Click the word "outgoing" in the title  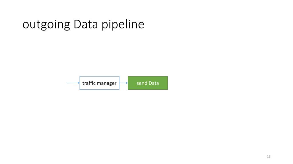46,25
